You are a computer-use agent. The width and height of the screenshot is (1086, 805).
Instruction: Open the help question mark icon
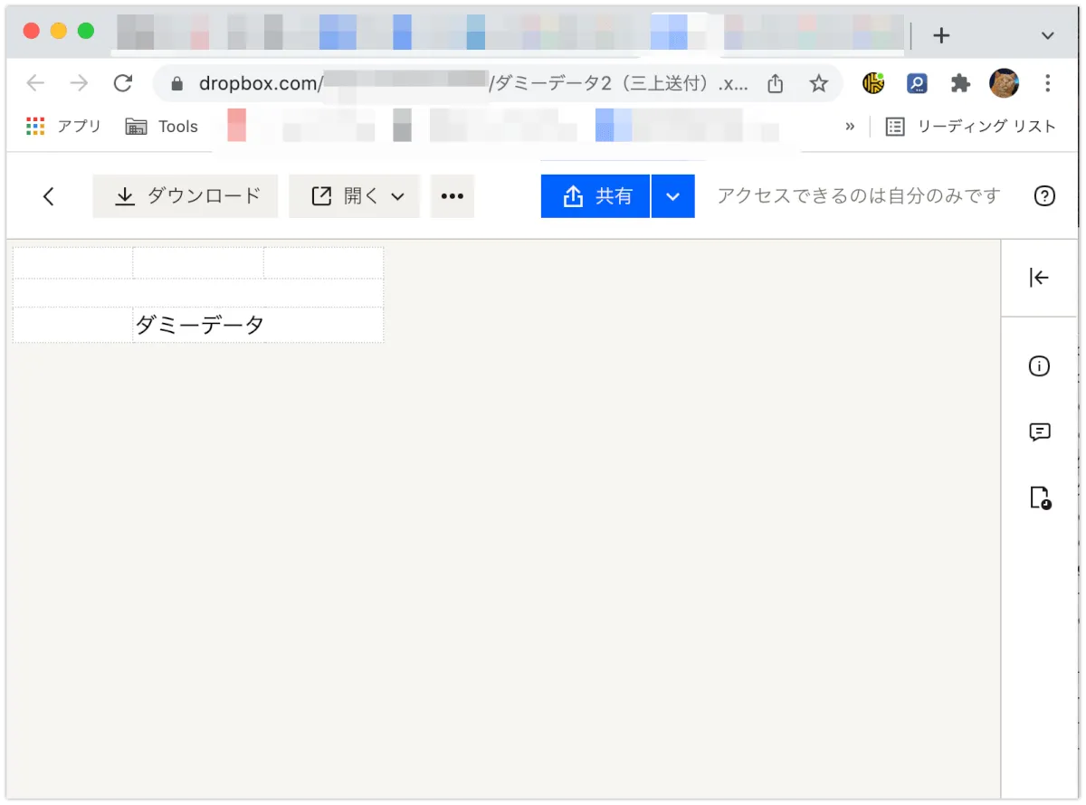point(1044,196)
